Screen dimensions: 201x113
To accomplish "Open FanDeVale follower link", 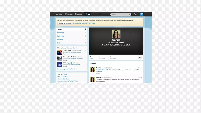I will click(x=73, y=59).
